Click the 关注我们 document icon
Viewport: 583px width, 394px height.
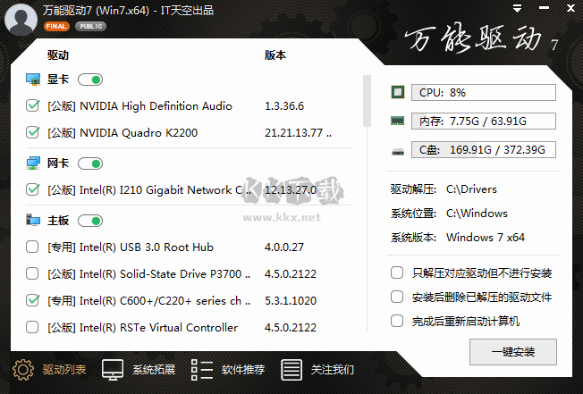pyautogui.click(x=291, y=370)
